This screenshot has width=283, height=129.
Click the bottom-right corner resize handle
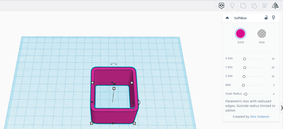pos(134,123)
